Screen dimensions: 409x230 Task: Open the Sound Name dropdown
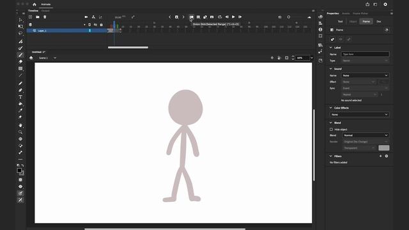[x=365, y=75]
